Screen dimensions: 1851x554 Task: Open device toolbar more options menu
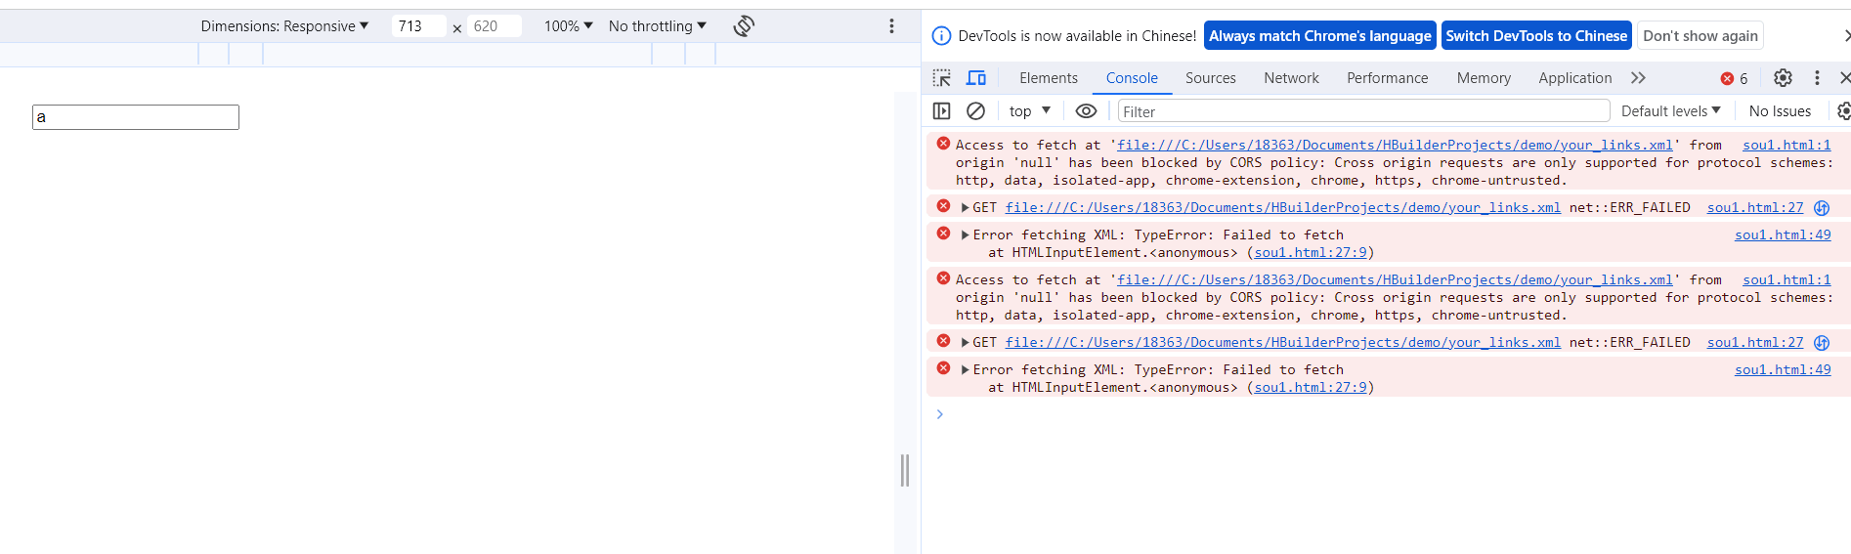pos(891,26)
